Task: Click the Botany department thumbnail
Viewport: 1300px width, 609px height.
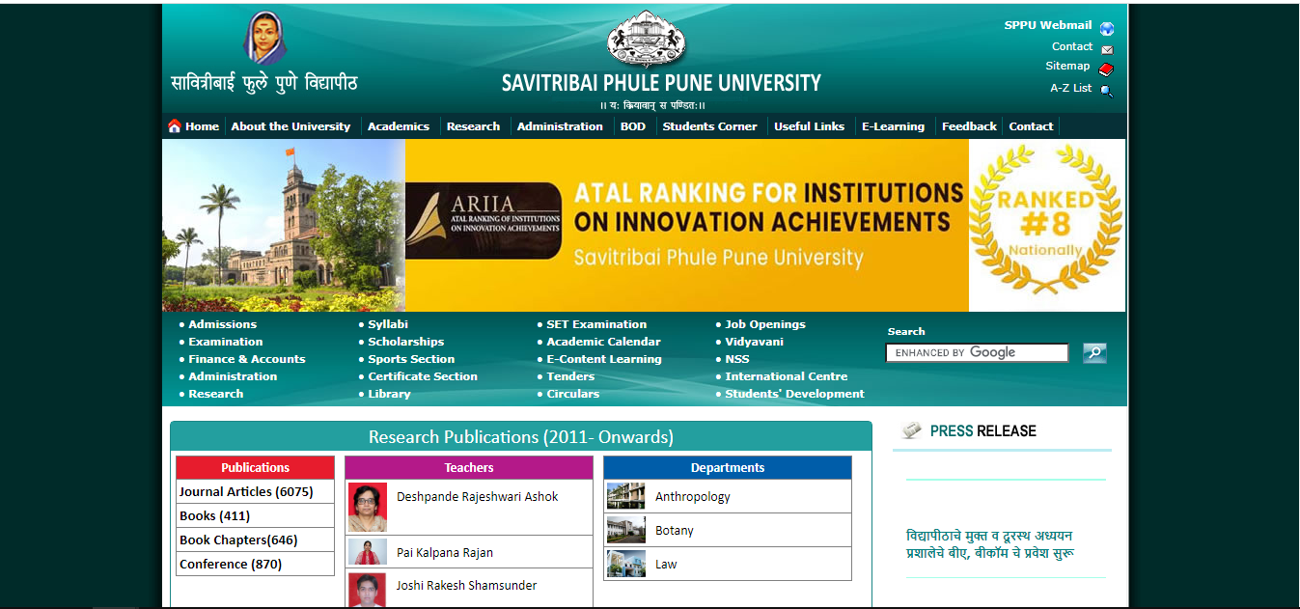Action: pyautogui.click(x=625, y=530)
